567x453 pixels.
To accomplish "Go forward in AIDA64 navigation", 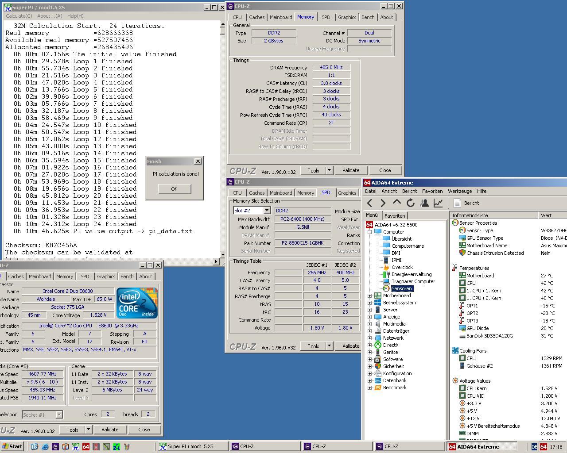I will coord(383,203).
